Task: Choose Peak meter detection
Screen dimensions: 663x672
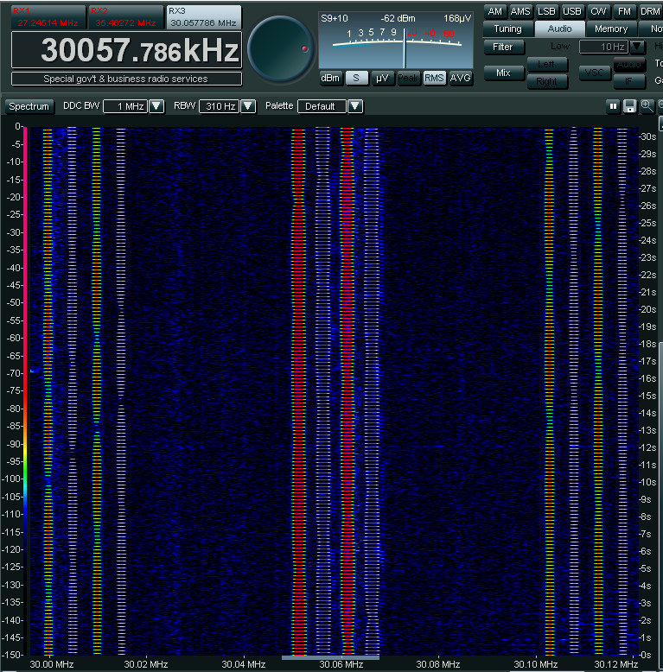Action: pyautogui.click(x=408, y=78)
